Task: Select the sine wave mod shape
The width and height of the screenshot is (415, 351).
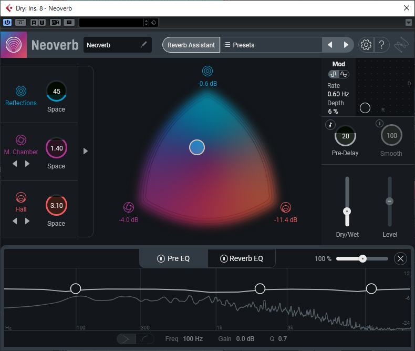Action: pos(344,74)
